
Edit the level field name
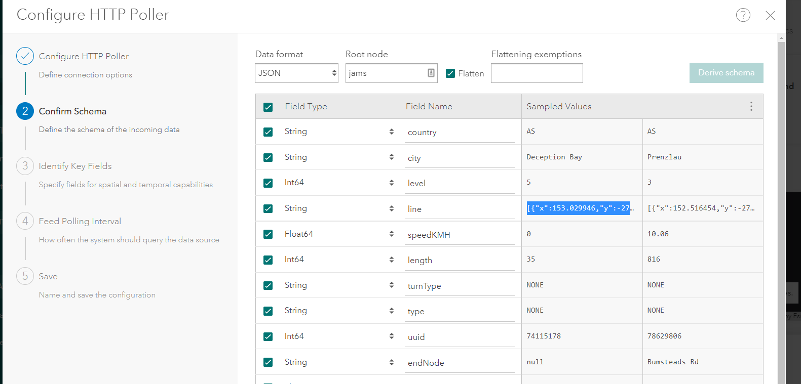pyautogui.click(x=460, y=184)
